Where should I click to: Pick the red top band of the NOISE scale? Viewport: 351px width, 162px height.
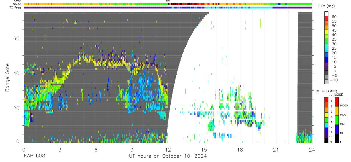337,102
